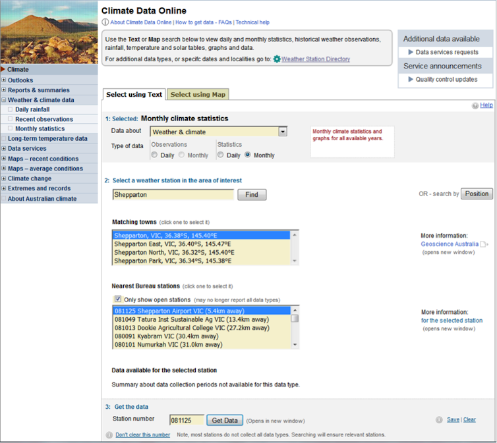
Task: Expand the Climate change sidebar section
Action: click(3, 178)
